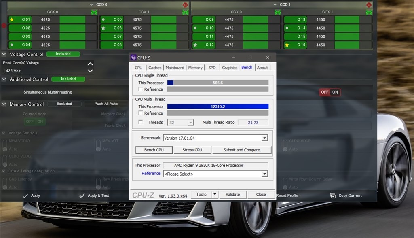Collapse the Memory Control section
Image resolution: width=414 pixels, height=238 pixels.
pyautogui.click(x=4, y=104)
